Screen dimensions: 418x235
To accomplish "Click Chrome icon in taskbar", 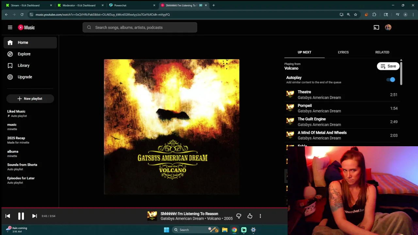I will pos(234,230).
